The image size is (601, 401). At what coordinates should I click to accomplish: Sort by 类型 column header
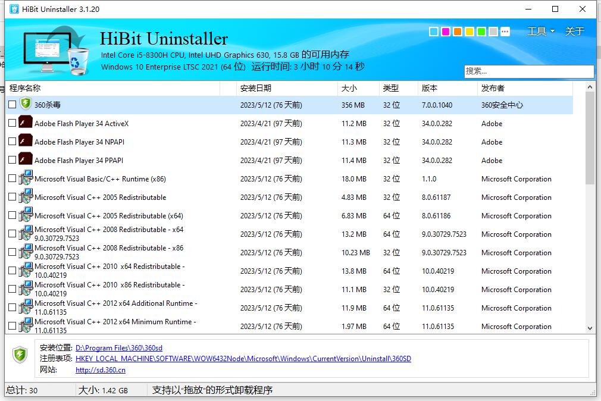click(x=399, y=88)
